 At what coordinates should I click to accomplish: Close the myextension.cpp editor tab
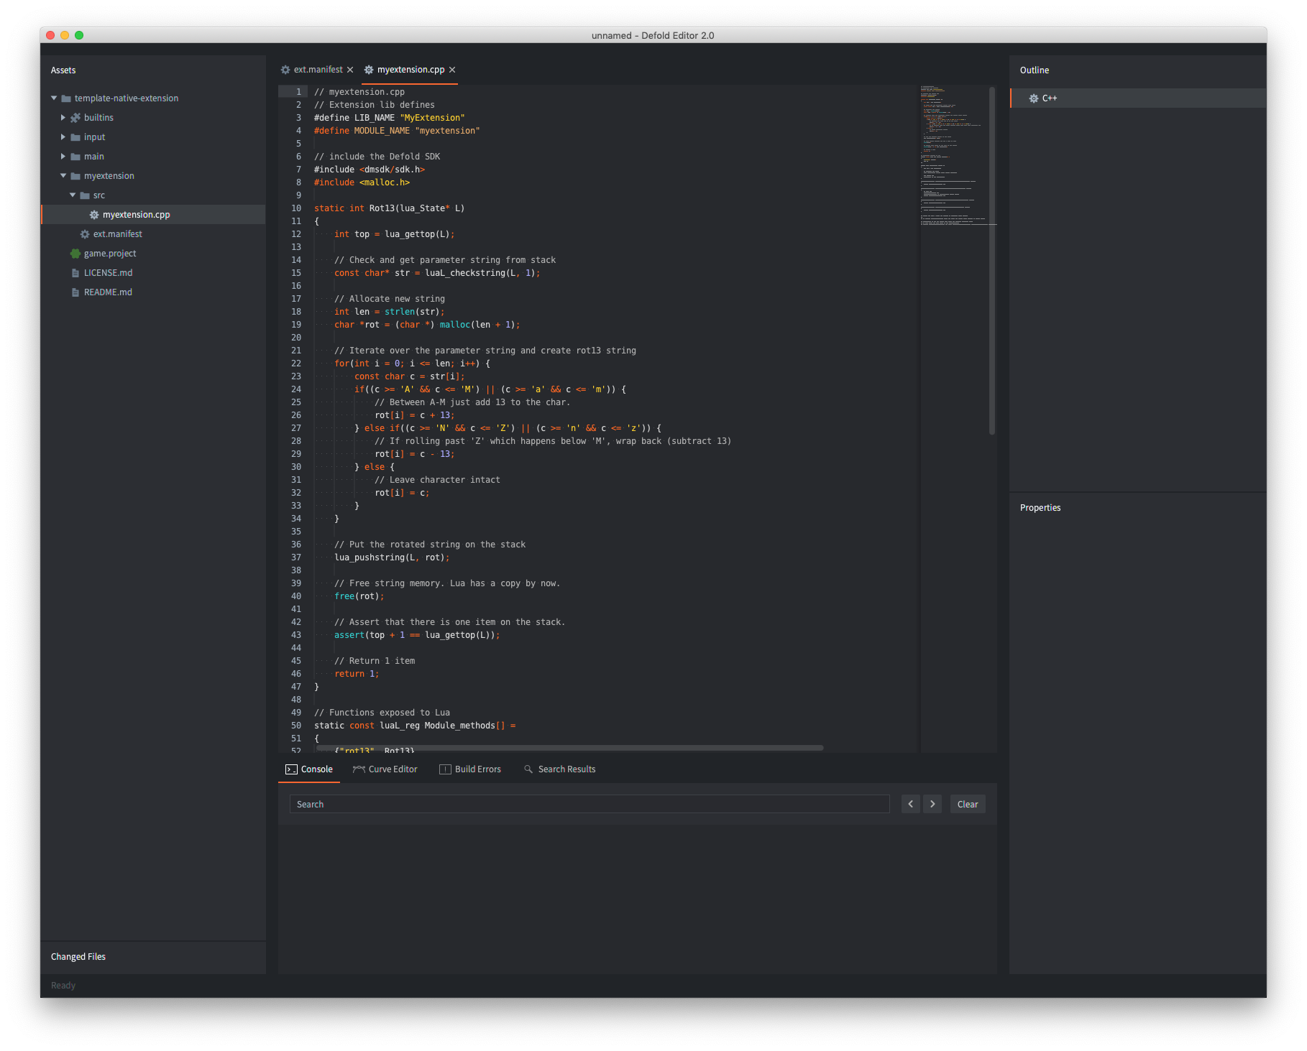(452, 70)
